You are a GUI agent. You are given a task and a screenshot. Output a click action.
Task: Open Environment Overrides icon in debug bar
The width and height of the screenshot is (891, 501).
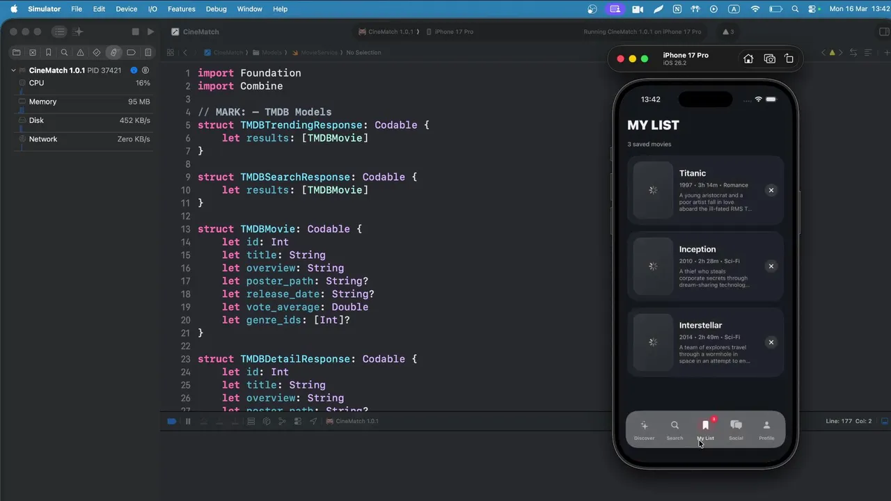(297, 421)
